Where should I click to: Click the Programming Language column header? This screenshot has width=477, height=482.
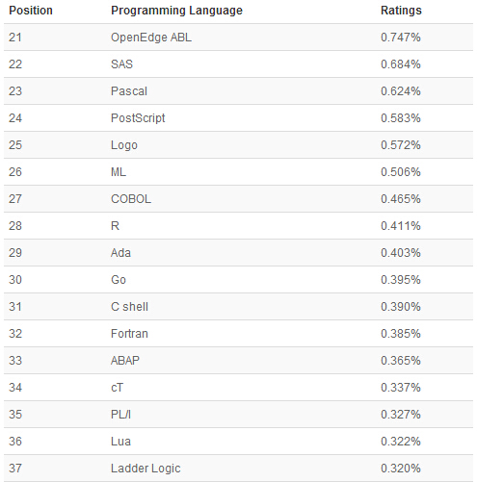point(176,11)
